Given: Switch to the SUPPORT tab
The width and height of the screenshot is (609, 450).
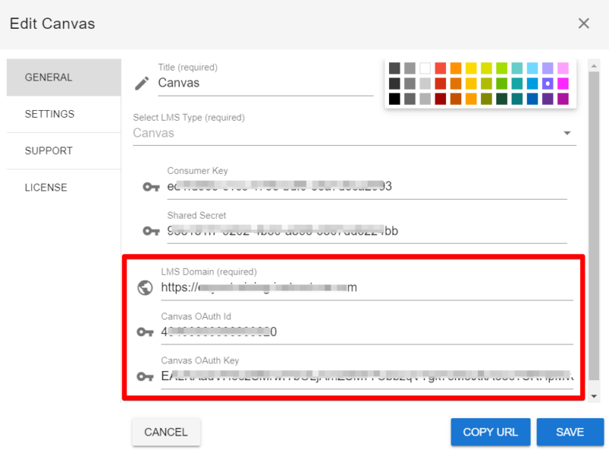Looking at the screenshot, I should click(49, 151).
